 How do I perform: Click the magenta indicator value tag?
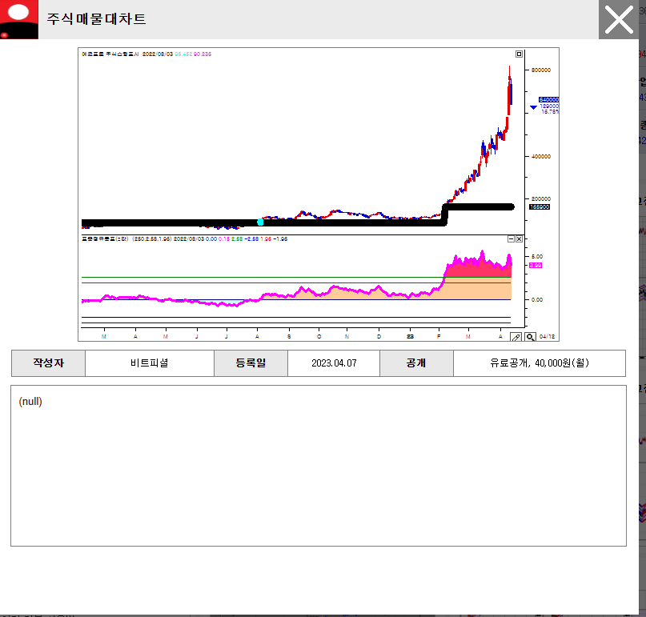tap(536, 265)
